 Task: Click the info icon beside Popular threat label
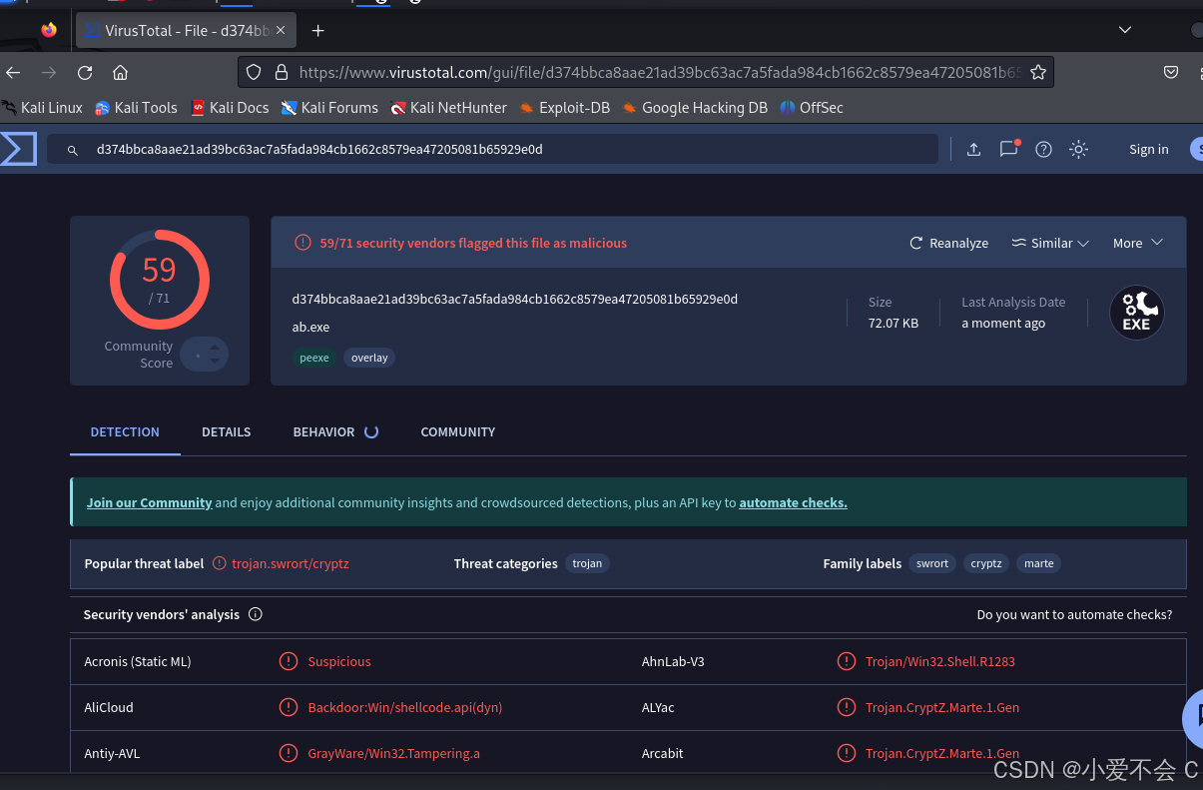pyautogui.click(x=220, y=563)
